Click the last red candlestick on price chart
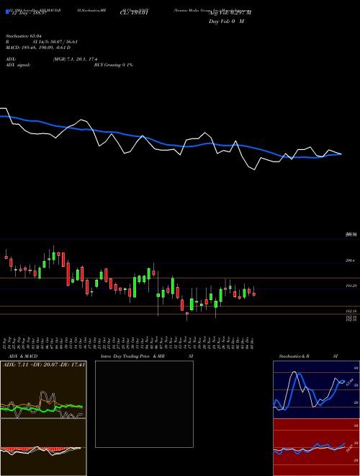Image resolution: width=360 pixels, height=476 pixels. click(x=254, y=294)
